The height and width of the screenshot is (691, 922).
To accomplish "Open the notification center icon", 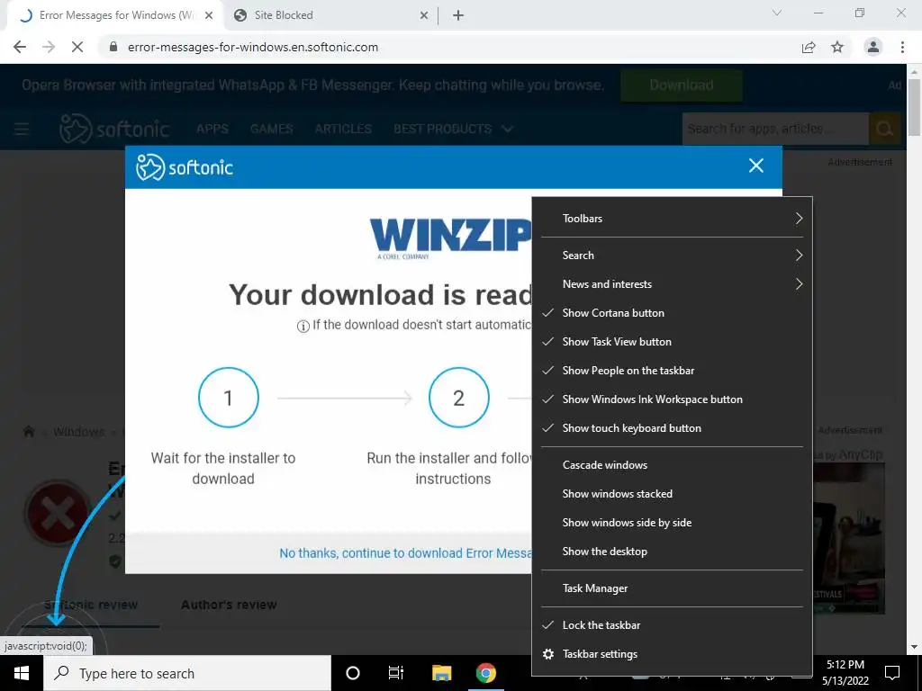I will [x=892, y=673].
